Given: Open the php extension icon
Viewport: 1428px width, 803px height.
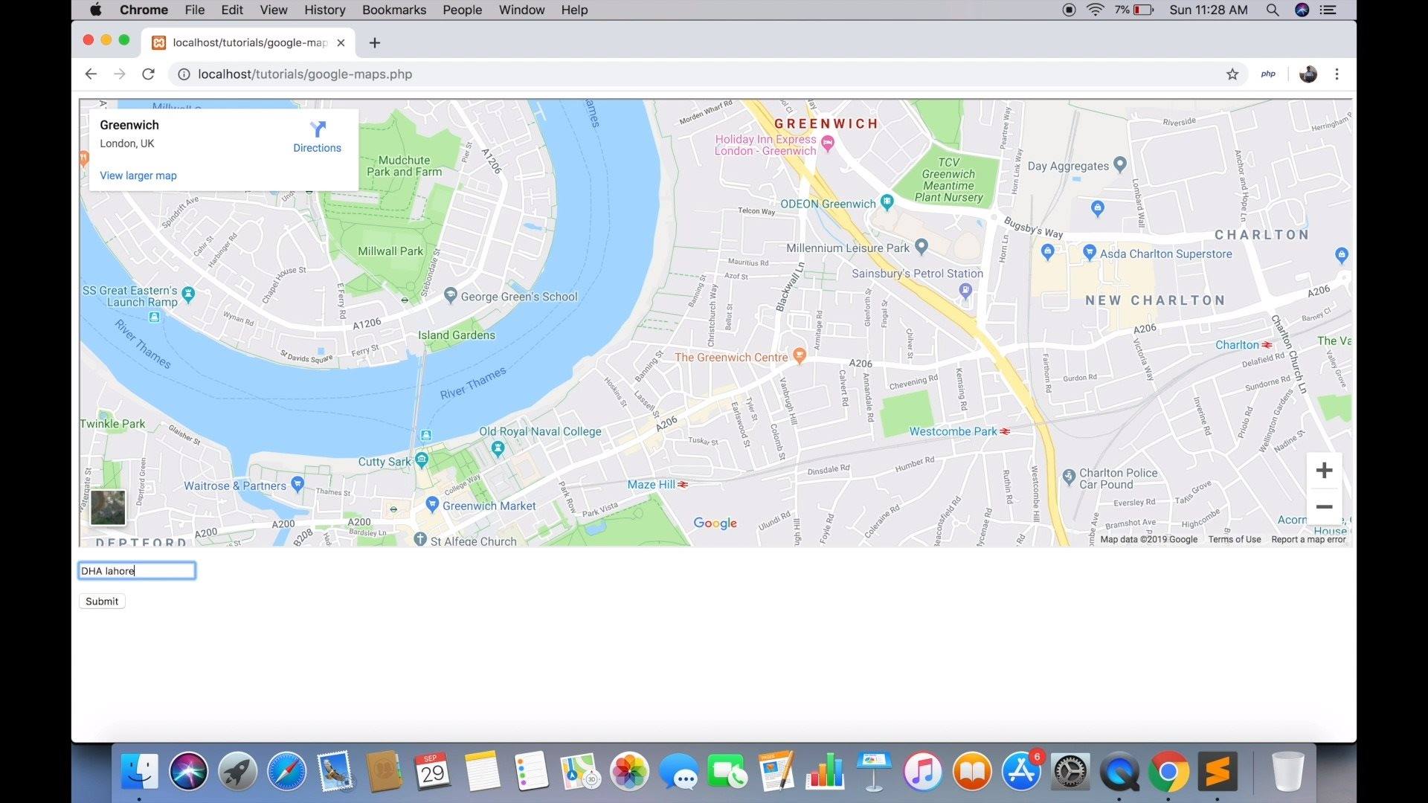Looking at the screenshot, I should [x=1268, y=74].
